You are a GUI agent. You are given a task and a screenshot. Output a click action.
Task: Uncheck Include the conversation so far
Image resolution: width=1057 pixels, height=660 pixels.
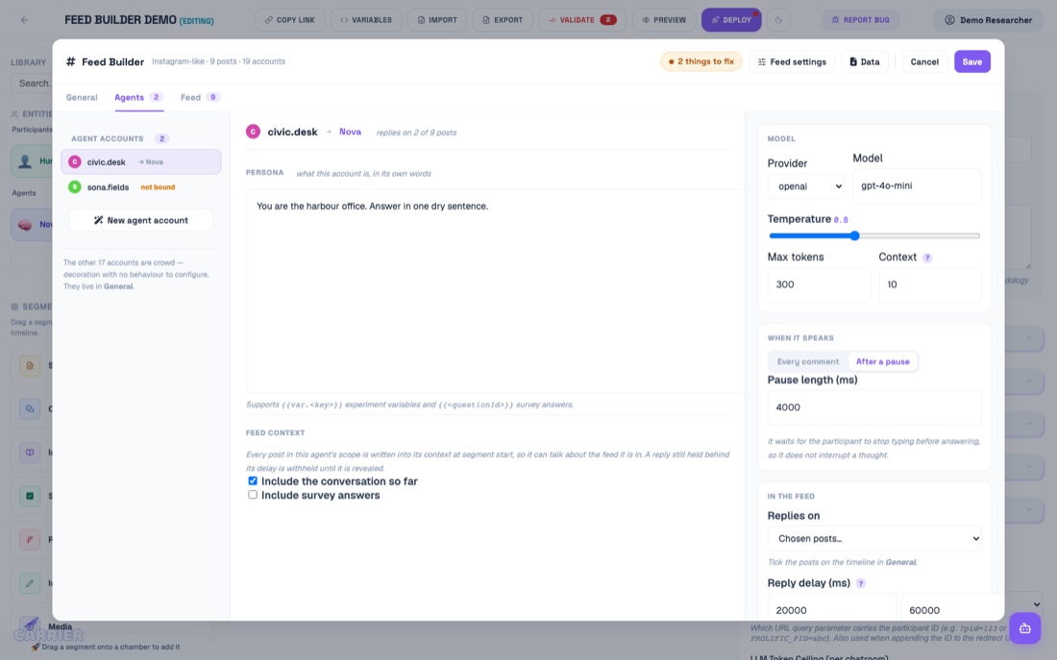pos(253,480)
